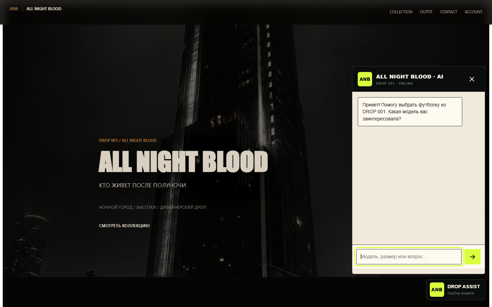This screenshot has height=307, width=492.
Task: Open the ALL NIGHT BLOOD home link
Action: 44,9
